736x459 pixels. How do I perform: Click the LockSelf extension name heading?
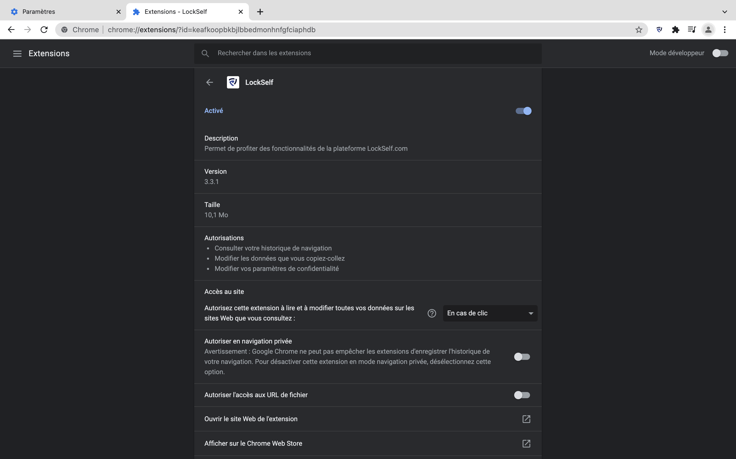[x=259, y=82]
